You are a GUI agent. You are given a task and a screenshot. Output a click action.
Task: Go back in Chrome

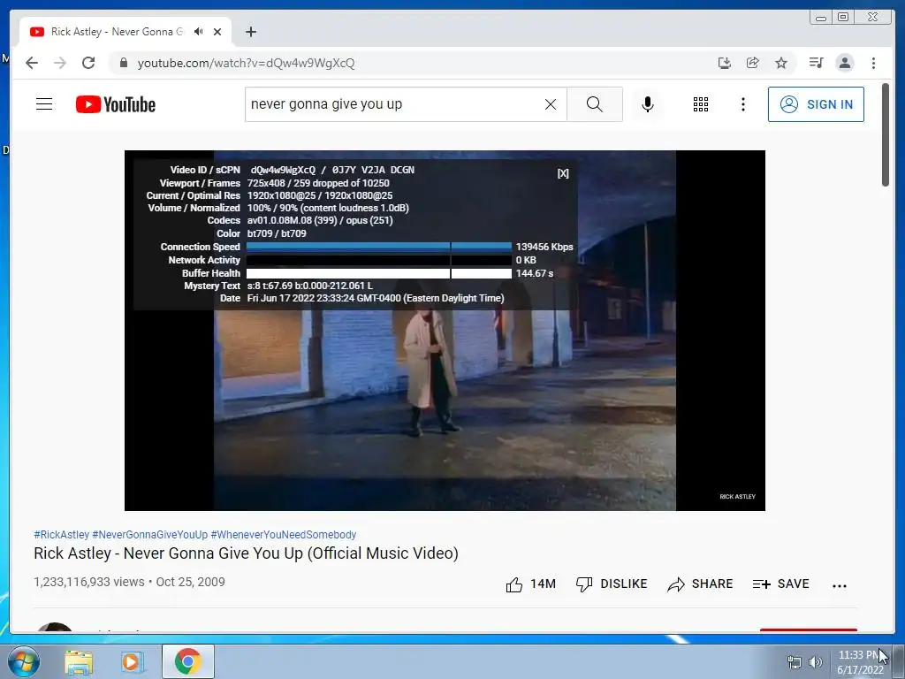coord(32,63)
